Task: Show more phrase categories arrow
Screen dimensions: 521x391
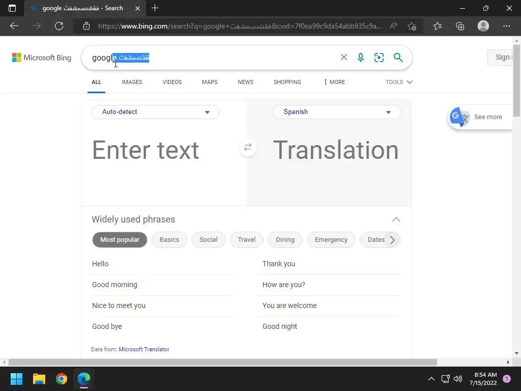Action: click(x=392, y=240)
